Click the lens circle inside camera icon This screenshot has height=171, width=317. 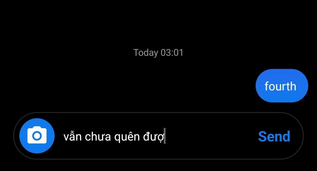[x=37, y=136]
